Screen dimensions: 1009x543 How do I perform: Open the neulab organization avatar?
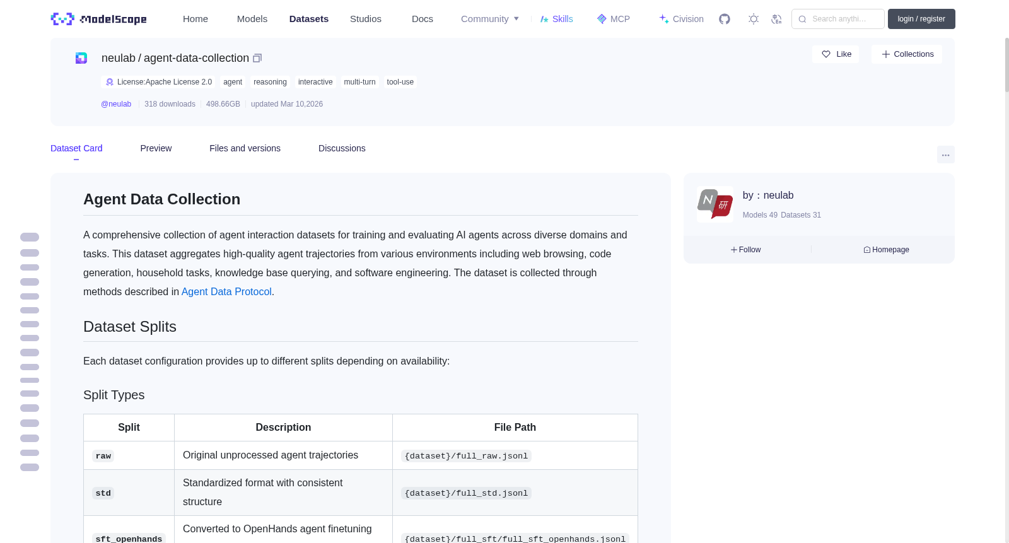click(715, 204)
